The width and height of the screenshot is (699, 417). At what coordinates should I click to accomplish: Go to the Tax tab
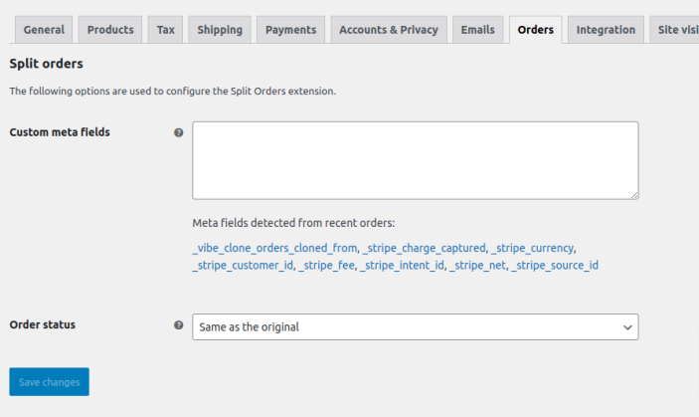(165, 30)
